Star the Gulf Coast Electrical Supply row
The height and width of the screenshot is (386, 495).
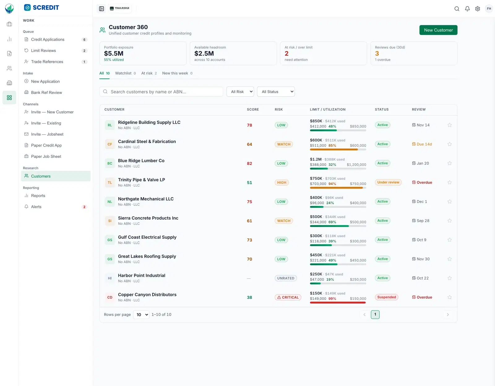click(450, 240)
